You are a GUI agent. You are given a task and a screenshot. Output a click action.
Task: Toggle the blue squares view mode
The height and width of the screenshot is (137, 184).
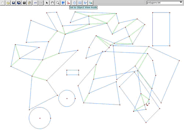tap(63, 3)
